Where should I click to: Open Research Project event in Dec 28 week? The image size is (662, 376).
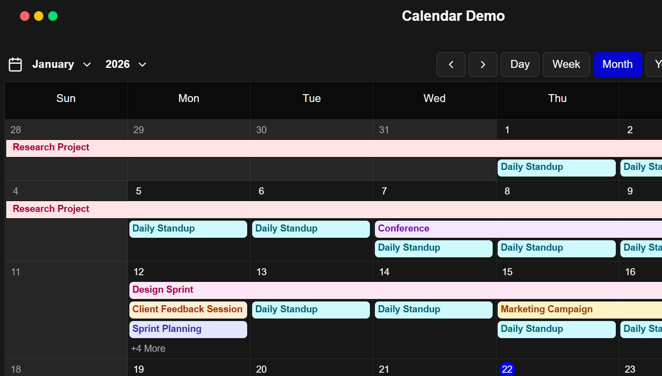point(334,148)
